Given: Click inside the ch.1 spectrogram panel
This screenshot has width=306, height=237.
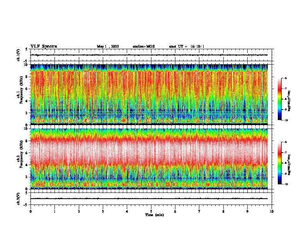Looking at the screenshot, I should pos(149,94).
